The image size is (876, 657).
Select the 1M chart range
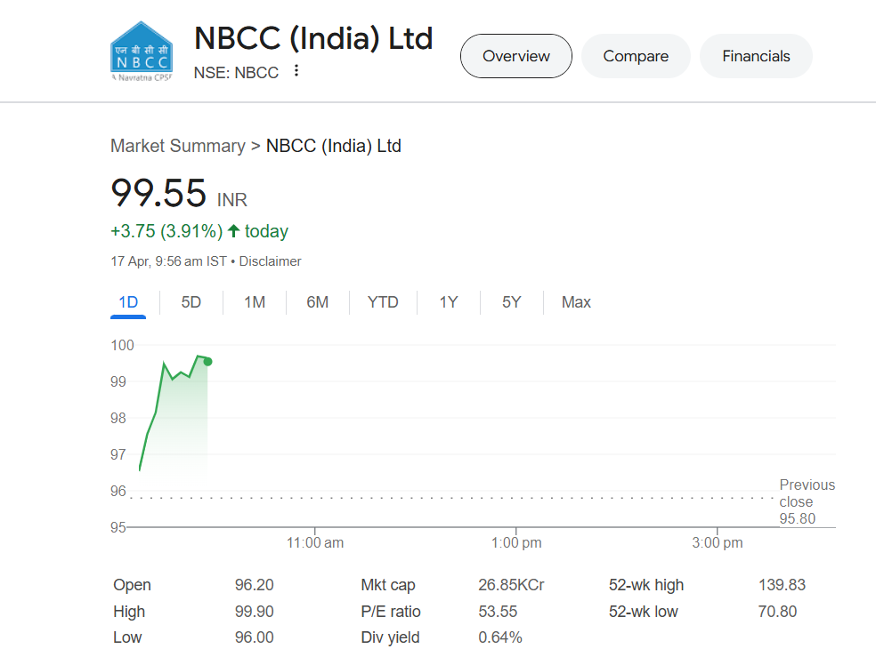[255, 302]
